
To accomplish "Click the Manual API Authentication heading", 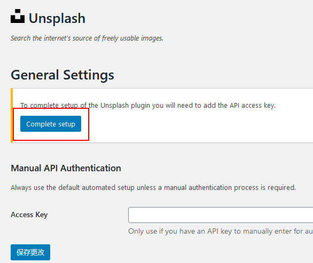I will (66, 168).
